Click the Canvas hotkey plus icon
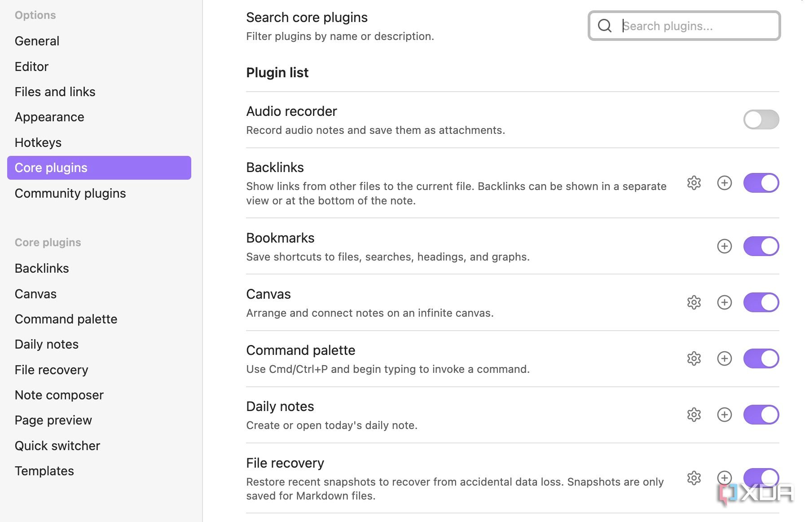Screen dimensions: 809x522 (x=724, y=302)
